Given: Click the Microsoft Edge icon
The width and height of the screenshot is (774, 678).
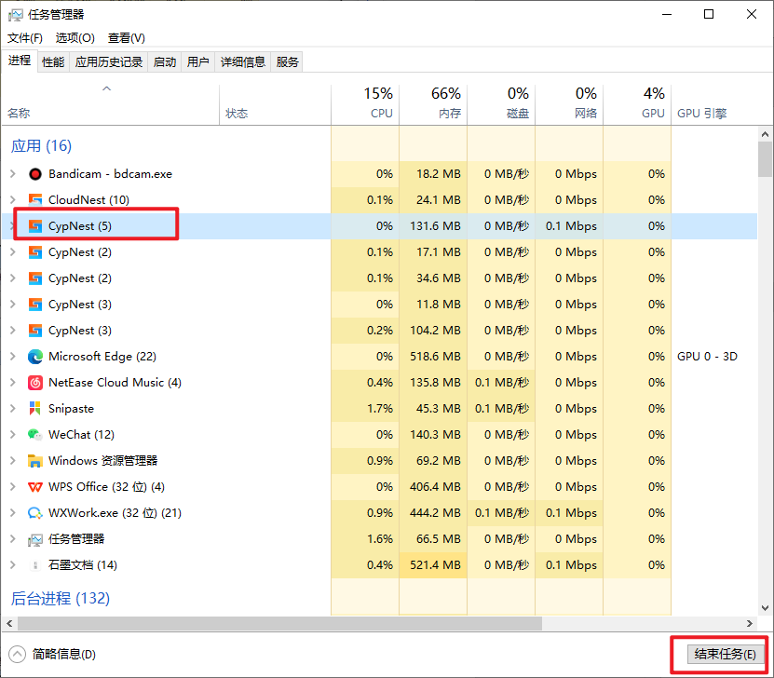Looking at the screenshot, I should [x=35, y=357].
